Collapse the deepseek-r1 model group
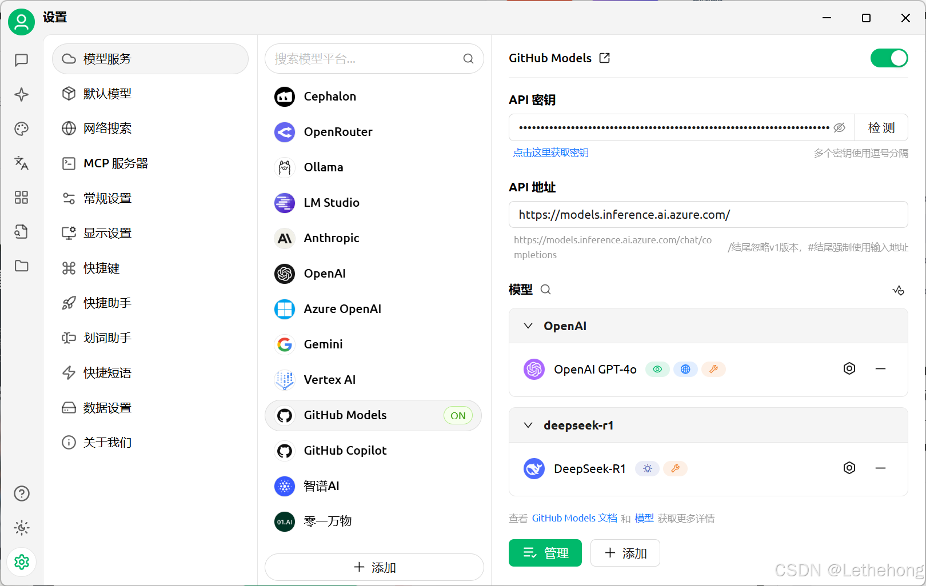 pyautogui.click(x=528, y=425)
